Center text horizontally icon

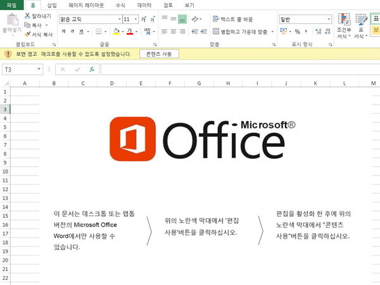(174, 32)
